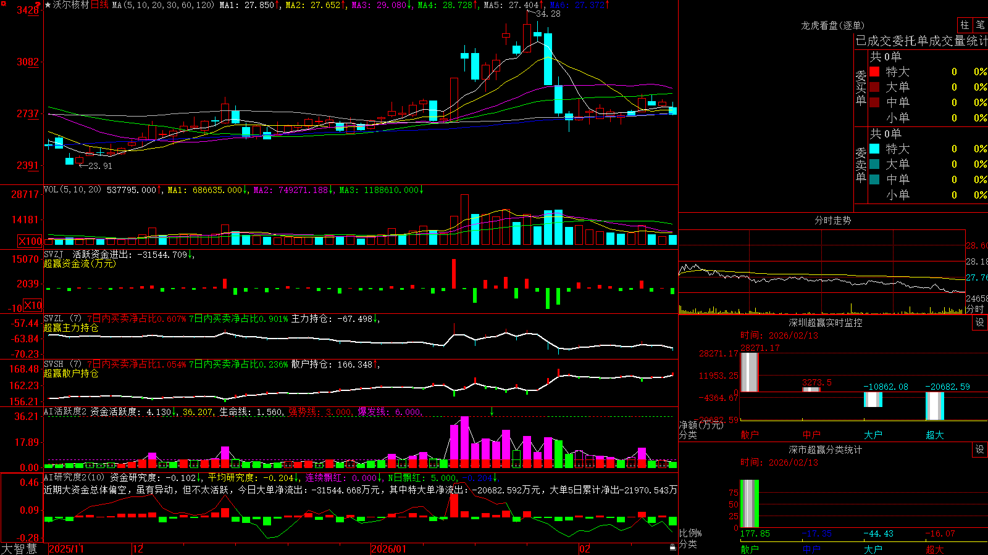
Task: Click the 超赢散户持仓 yellow label
Action: (71, 373)
